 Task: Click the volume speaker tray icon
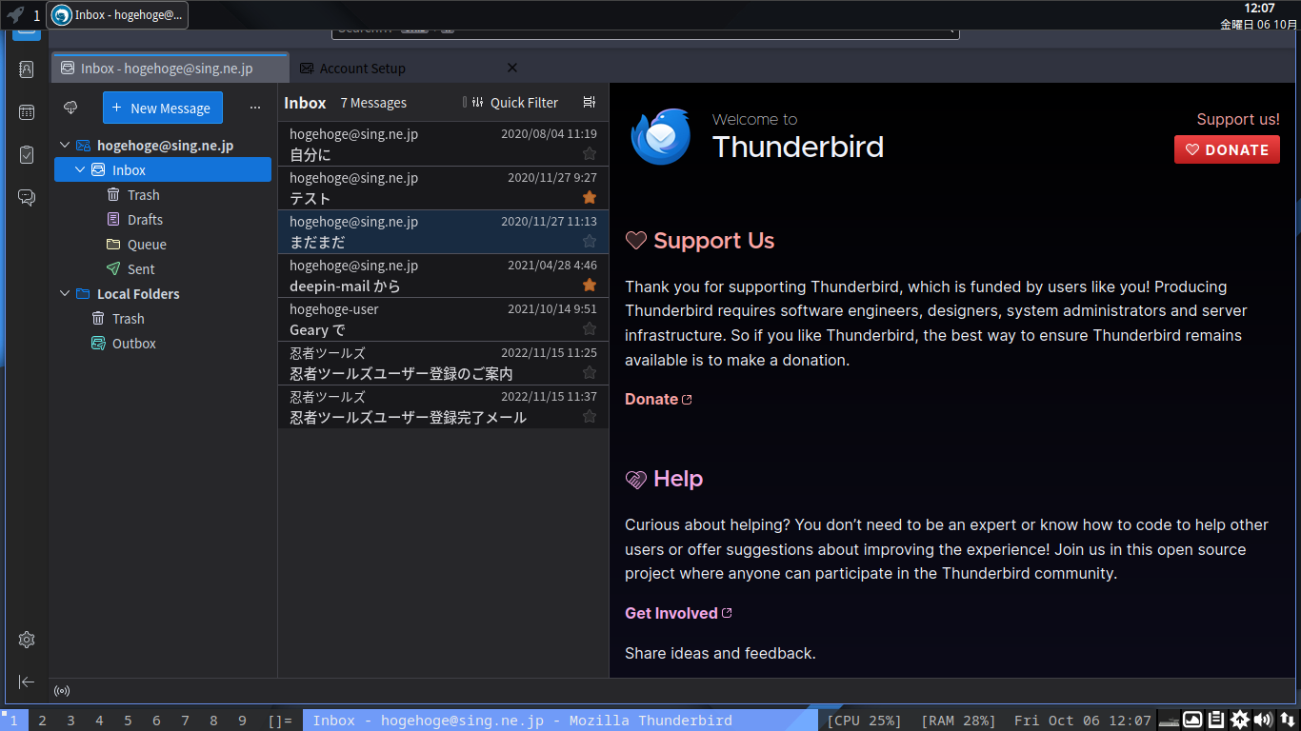click(x=1263, y=721)
